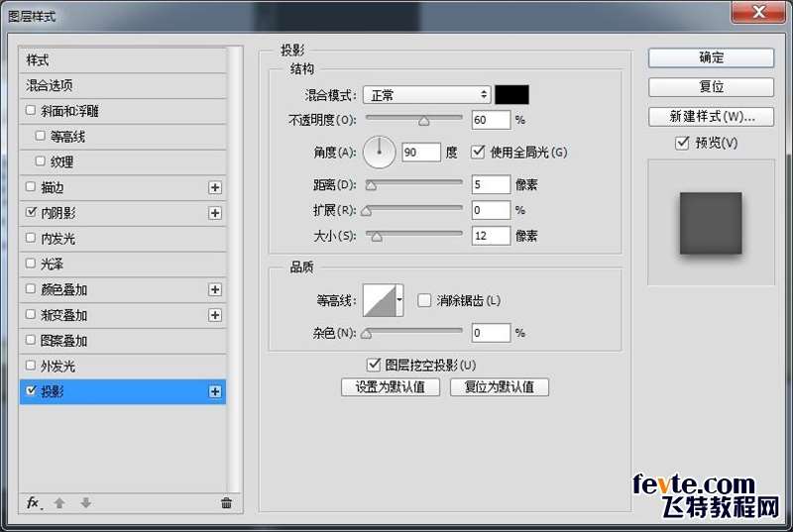Viewport: 793px width, 532px height.
Task: Enable the 纹理 checkbox
Action: coord(41,161)
